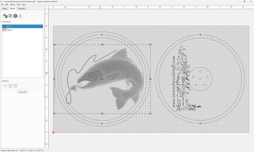
Task: Click the top node of the left circle
Action: tap(102, 35)
